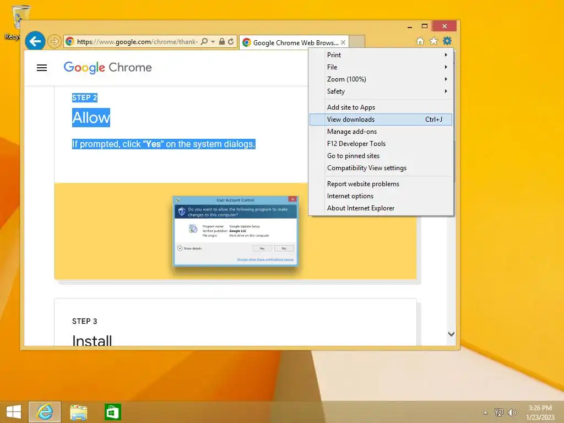Show hidden icons in the system tray
The image size is (564, 423).
[486, 413]
